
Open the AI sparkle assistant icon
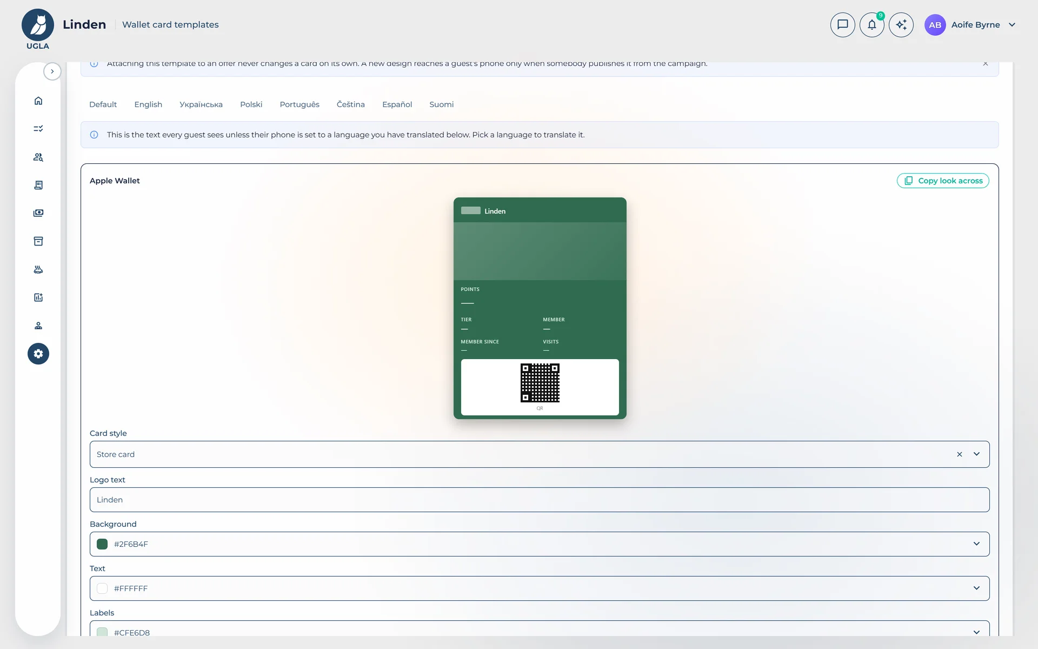point(901,25)
